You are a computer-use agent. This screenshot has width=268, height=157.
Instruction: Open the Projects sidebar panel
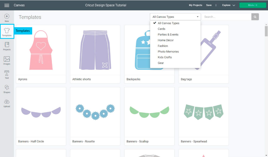click(7, 46)
